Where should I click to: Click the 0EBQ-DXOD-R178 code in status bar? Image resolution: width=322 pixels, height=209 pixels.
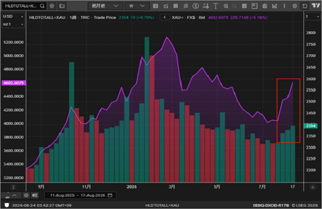coord(271,205)
